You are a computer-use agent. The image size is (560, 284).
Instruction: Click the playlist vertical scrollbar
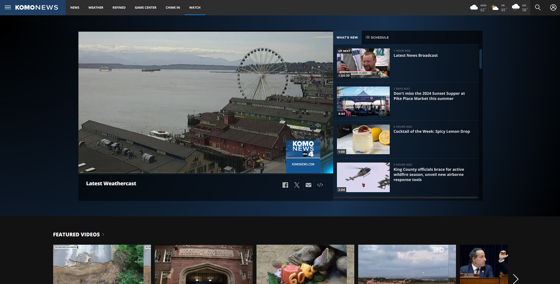tap(480, 59)
